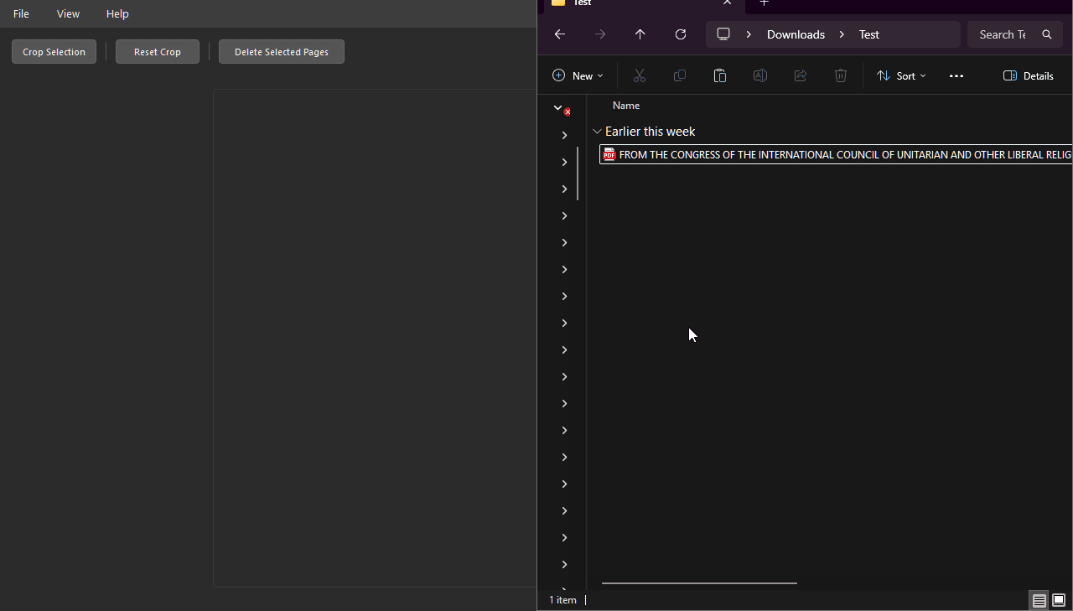Go back in File Explorer
This screenshot has width=1073, height=611.
[560, 34]
